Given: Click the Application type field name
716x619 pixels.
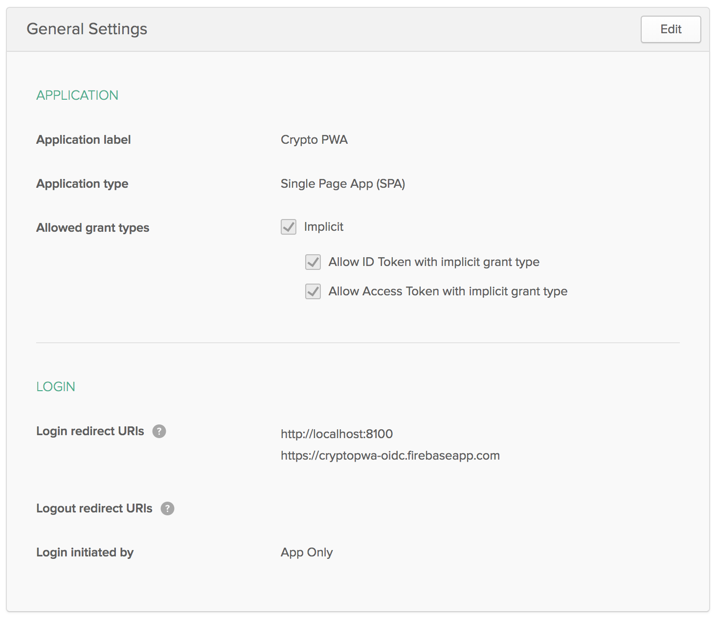Looking at the screenshot, I should [x=82, y=184].
